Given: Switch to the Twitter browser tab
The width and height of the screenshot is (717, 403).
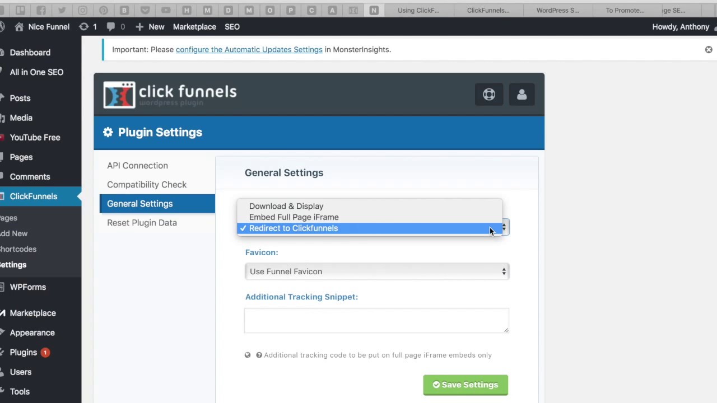Looking at the screenshot, I should pos(62,10).
